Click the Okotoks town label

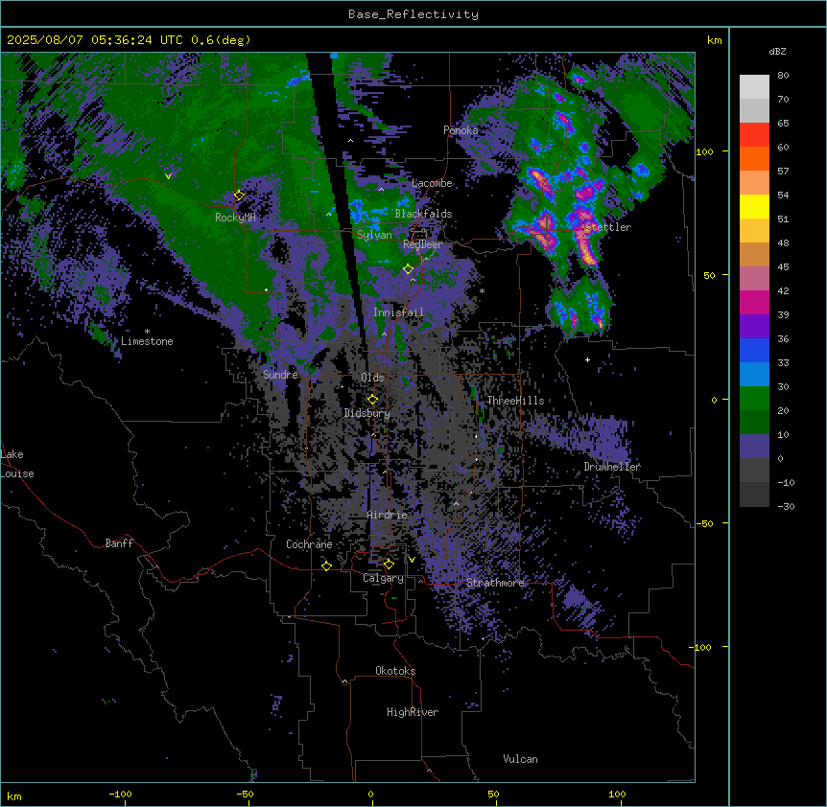pyautogui.click(x=395, y=671)
